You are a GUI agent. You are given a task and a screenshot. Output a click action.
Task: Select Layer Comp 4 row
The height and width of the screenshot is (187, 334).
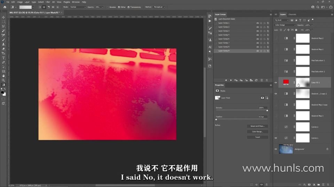pyautogui.click(x=242, y=35)
